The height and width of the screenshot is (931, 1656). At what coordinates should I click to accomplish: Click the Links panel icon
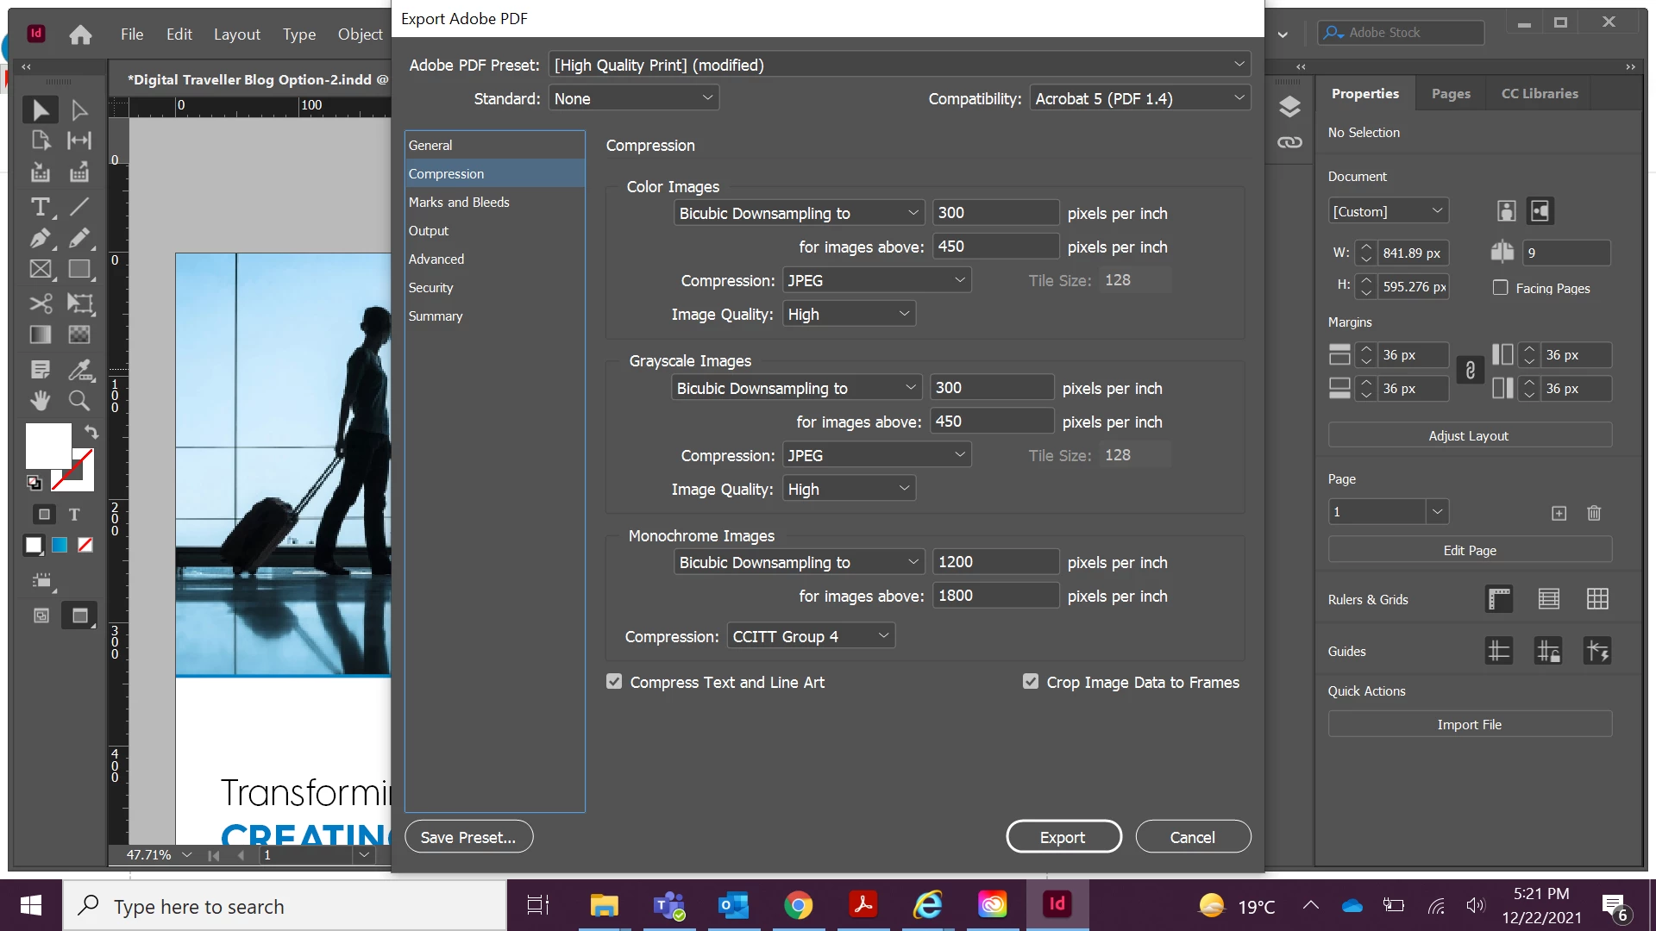[x=1289, y=142]
